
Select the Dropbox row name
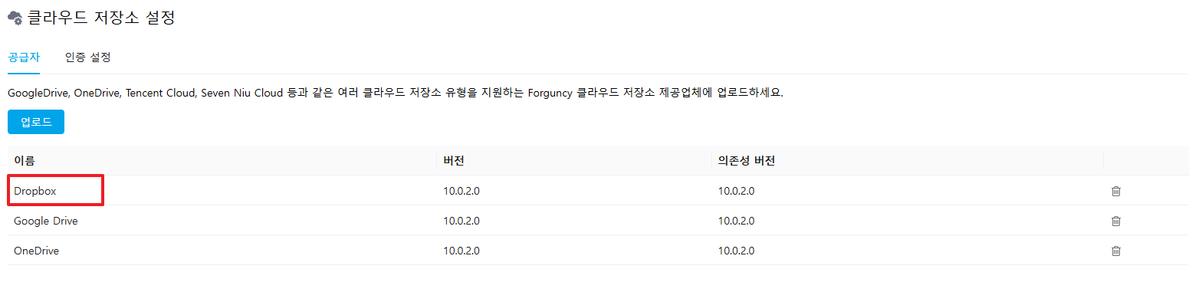click(x=35, y=191)
